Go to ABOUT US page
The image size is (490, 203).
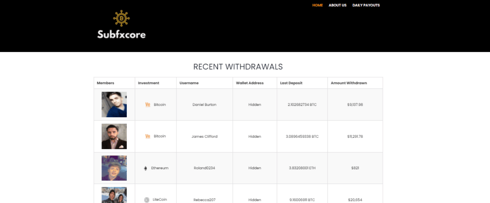point(337,5)
